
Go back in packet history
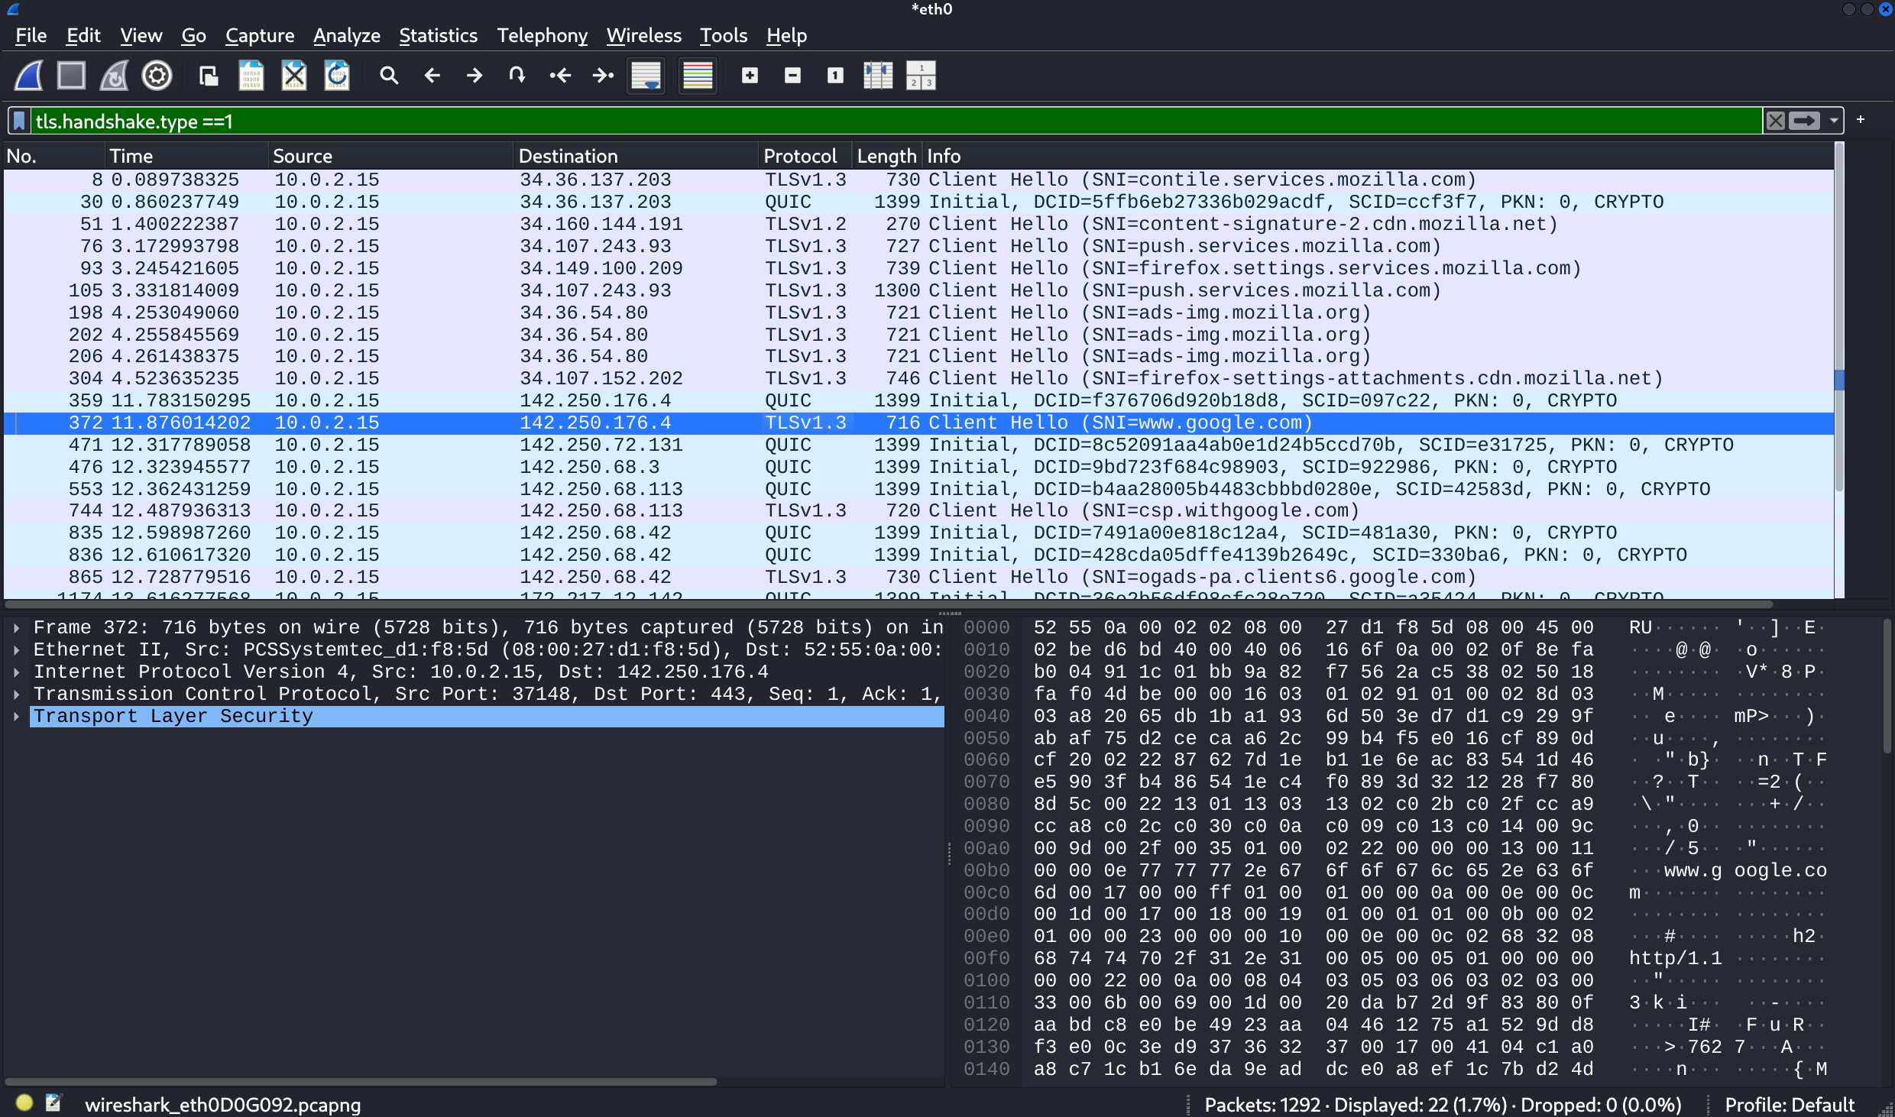[432, 76]
